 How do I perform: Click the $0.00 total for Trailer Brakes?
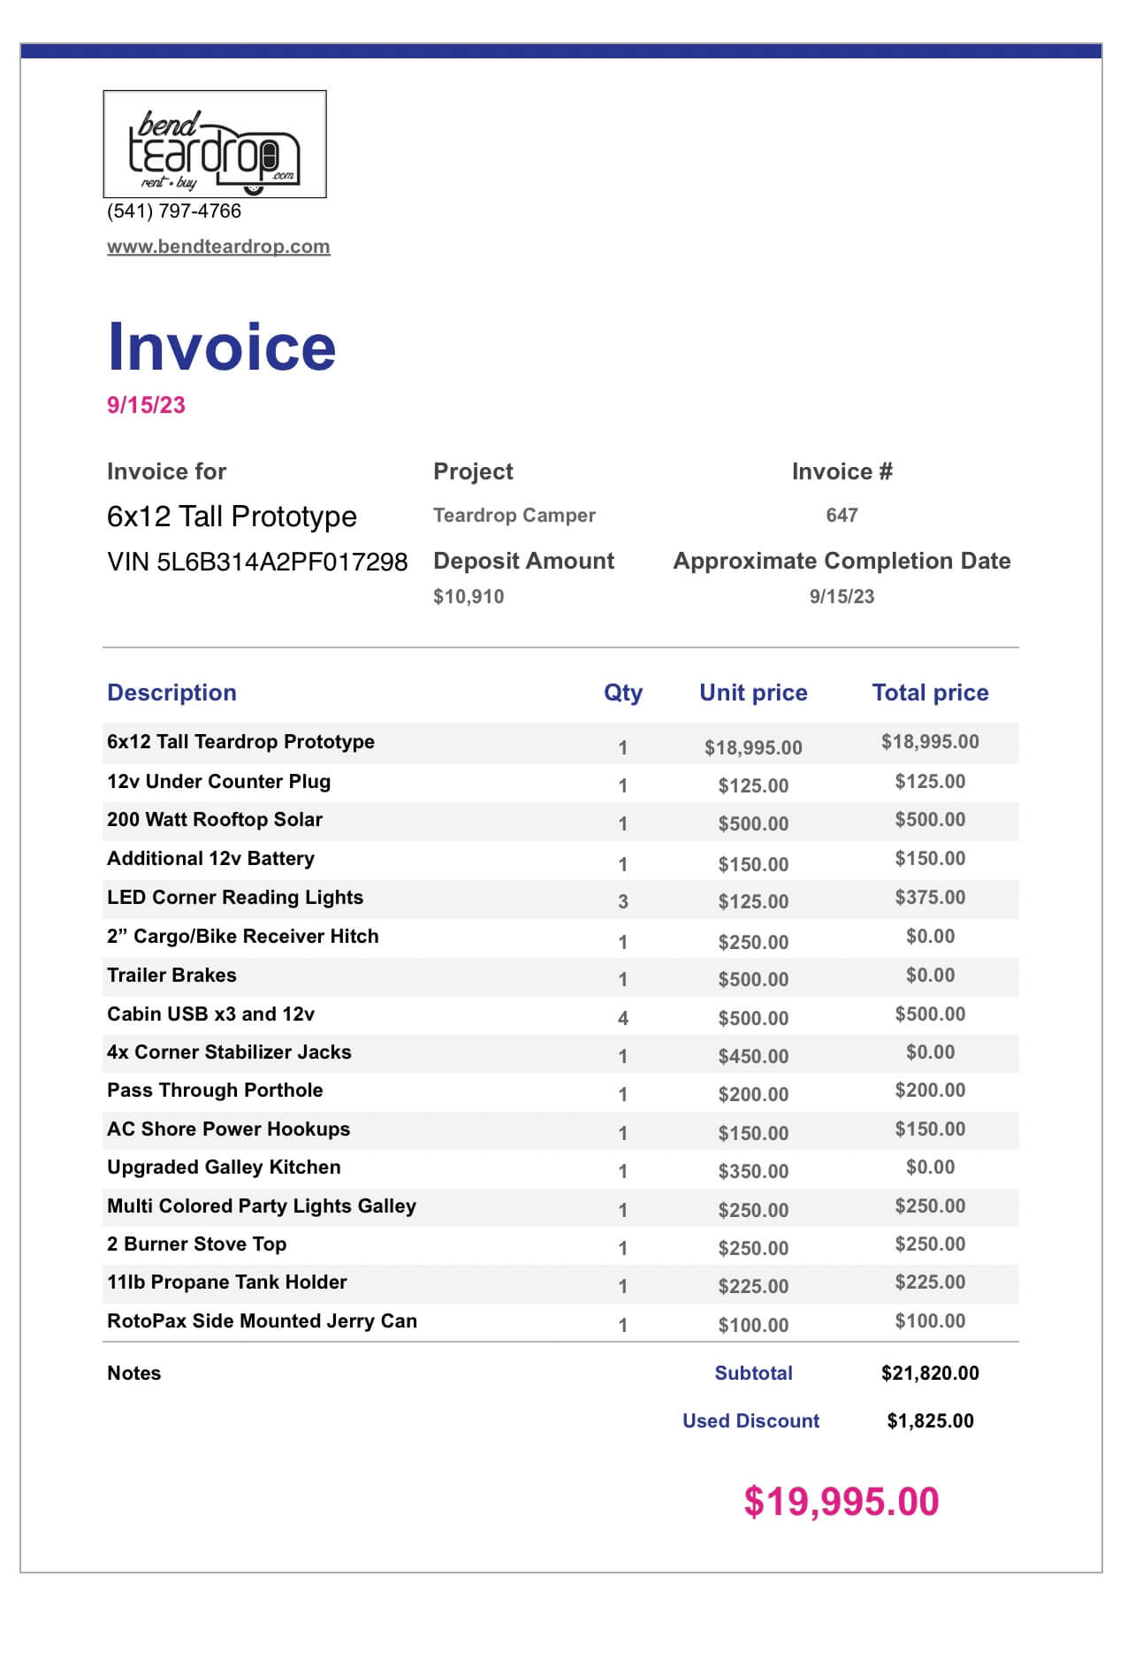tap(930, 976)
